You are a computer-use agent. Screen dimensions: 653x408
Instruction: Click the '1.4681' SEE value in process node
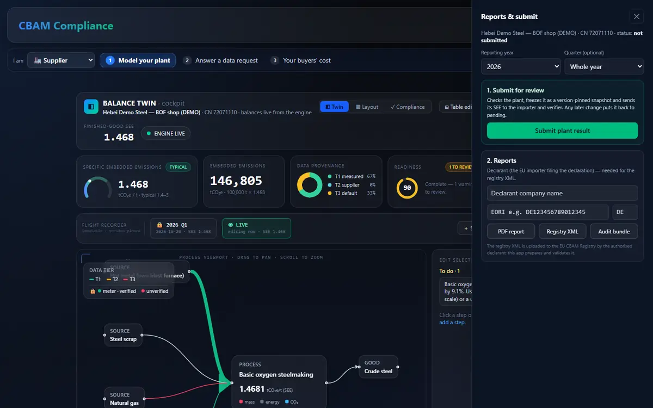pos(252,389)
